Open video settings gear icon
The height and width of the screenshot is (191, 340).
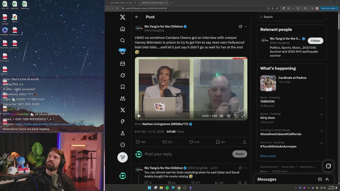point(229,116)
